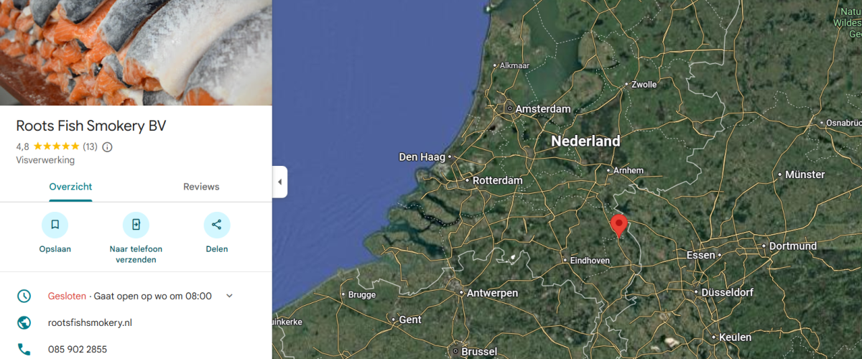
Task: Save the place with the Opslaan bookmark icon
Action: [x=55, y=225]
